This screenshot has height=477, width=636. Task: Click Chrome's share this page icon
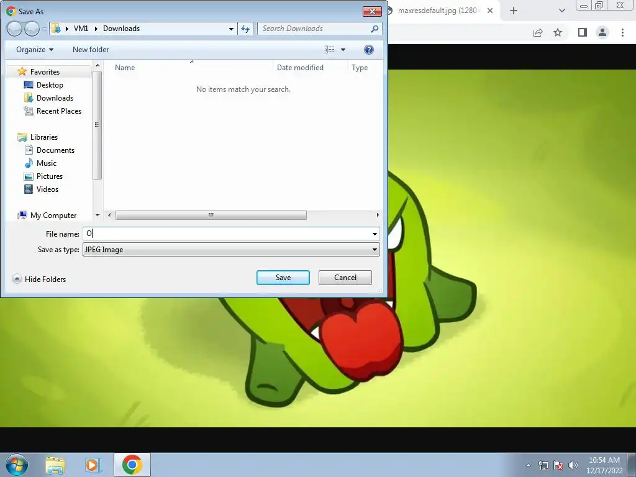[538, 32]
